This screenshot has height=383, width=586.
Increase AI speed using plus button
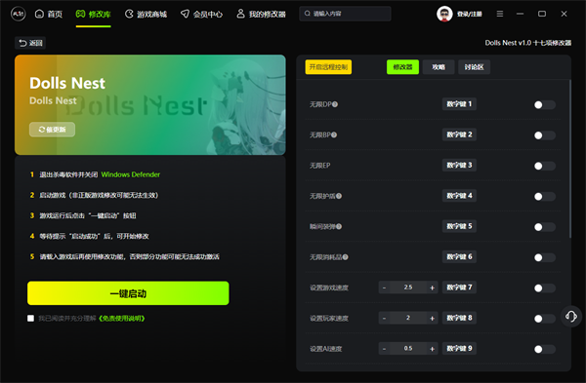[x=432, y=349]
